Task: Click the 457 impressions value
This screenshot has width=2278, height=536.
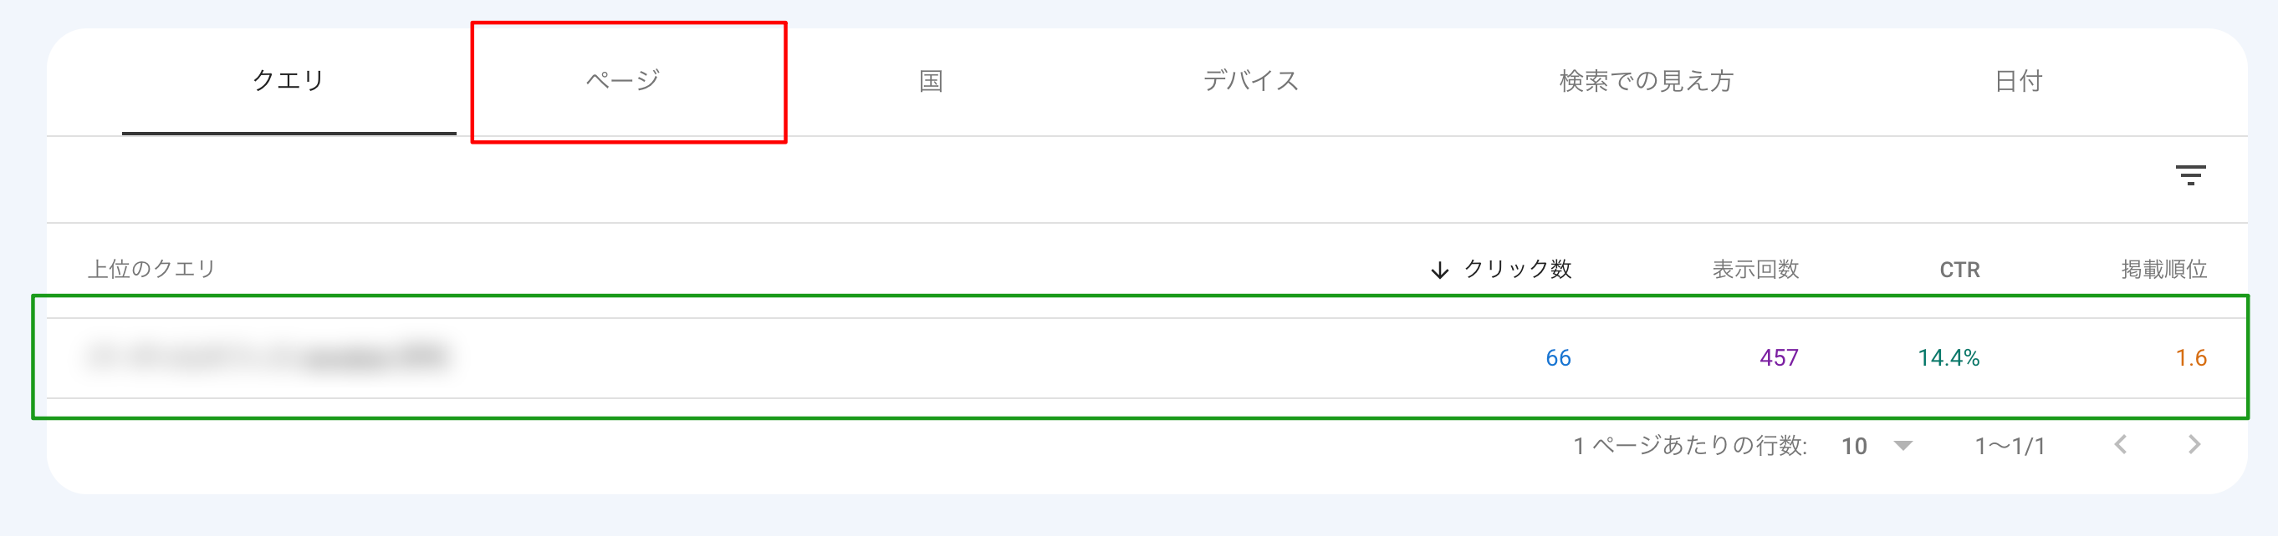Action: coord(1779,357)
